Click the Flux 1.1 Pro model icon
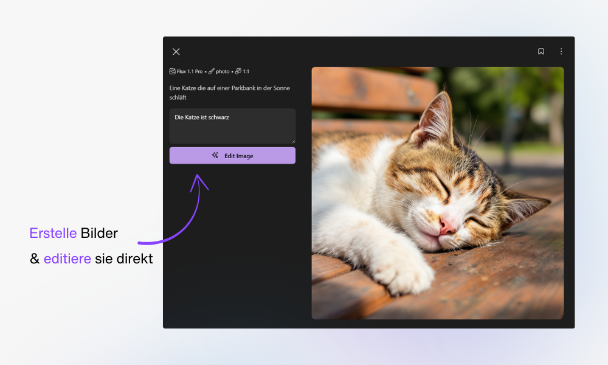Image resolution: width=608 pixels, height=365 pixels. pyautogui.click(x=172, y=71)
